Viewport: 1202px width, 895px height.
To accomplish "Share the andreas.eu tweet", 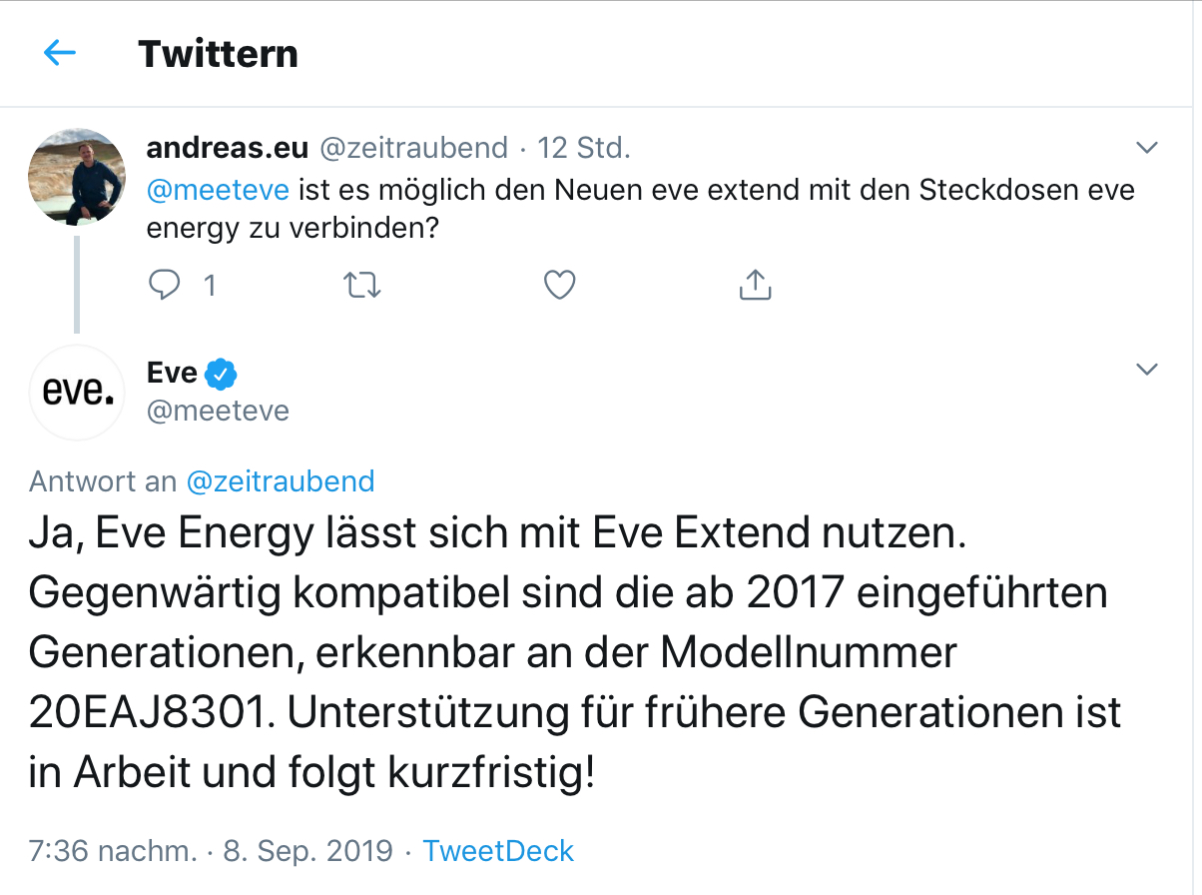I will tap(756, 286).
